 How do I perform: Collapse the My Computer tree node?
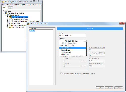click(x=6, y=15)
